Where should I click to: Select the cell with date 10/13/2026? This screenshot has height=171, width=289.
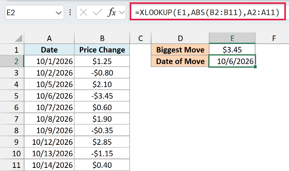tap(49, 153)
